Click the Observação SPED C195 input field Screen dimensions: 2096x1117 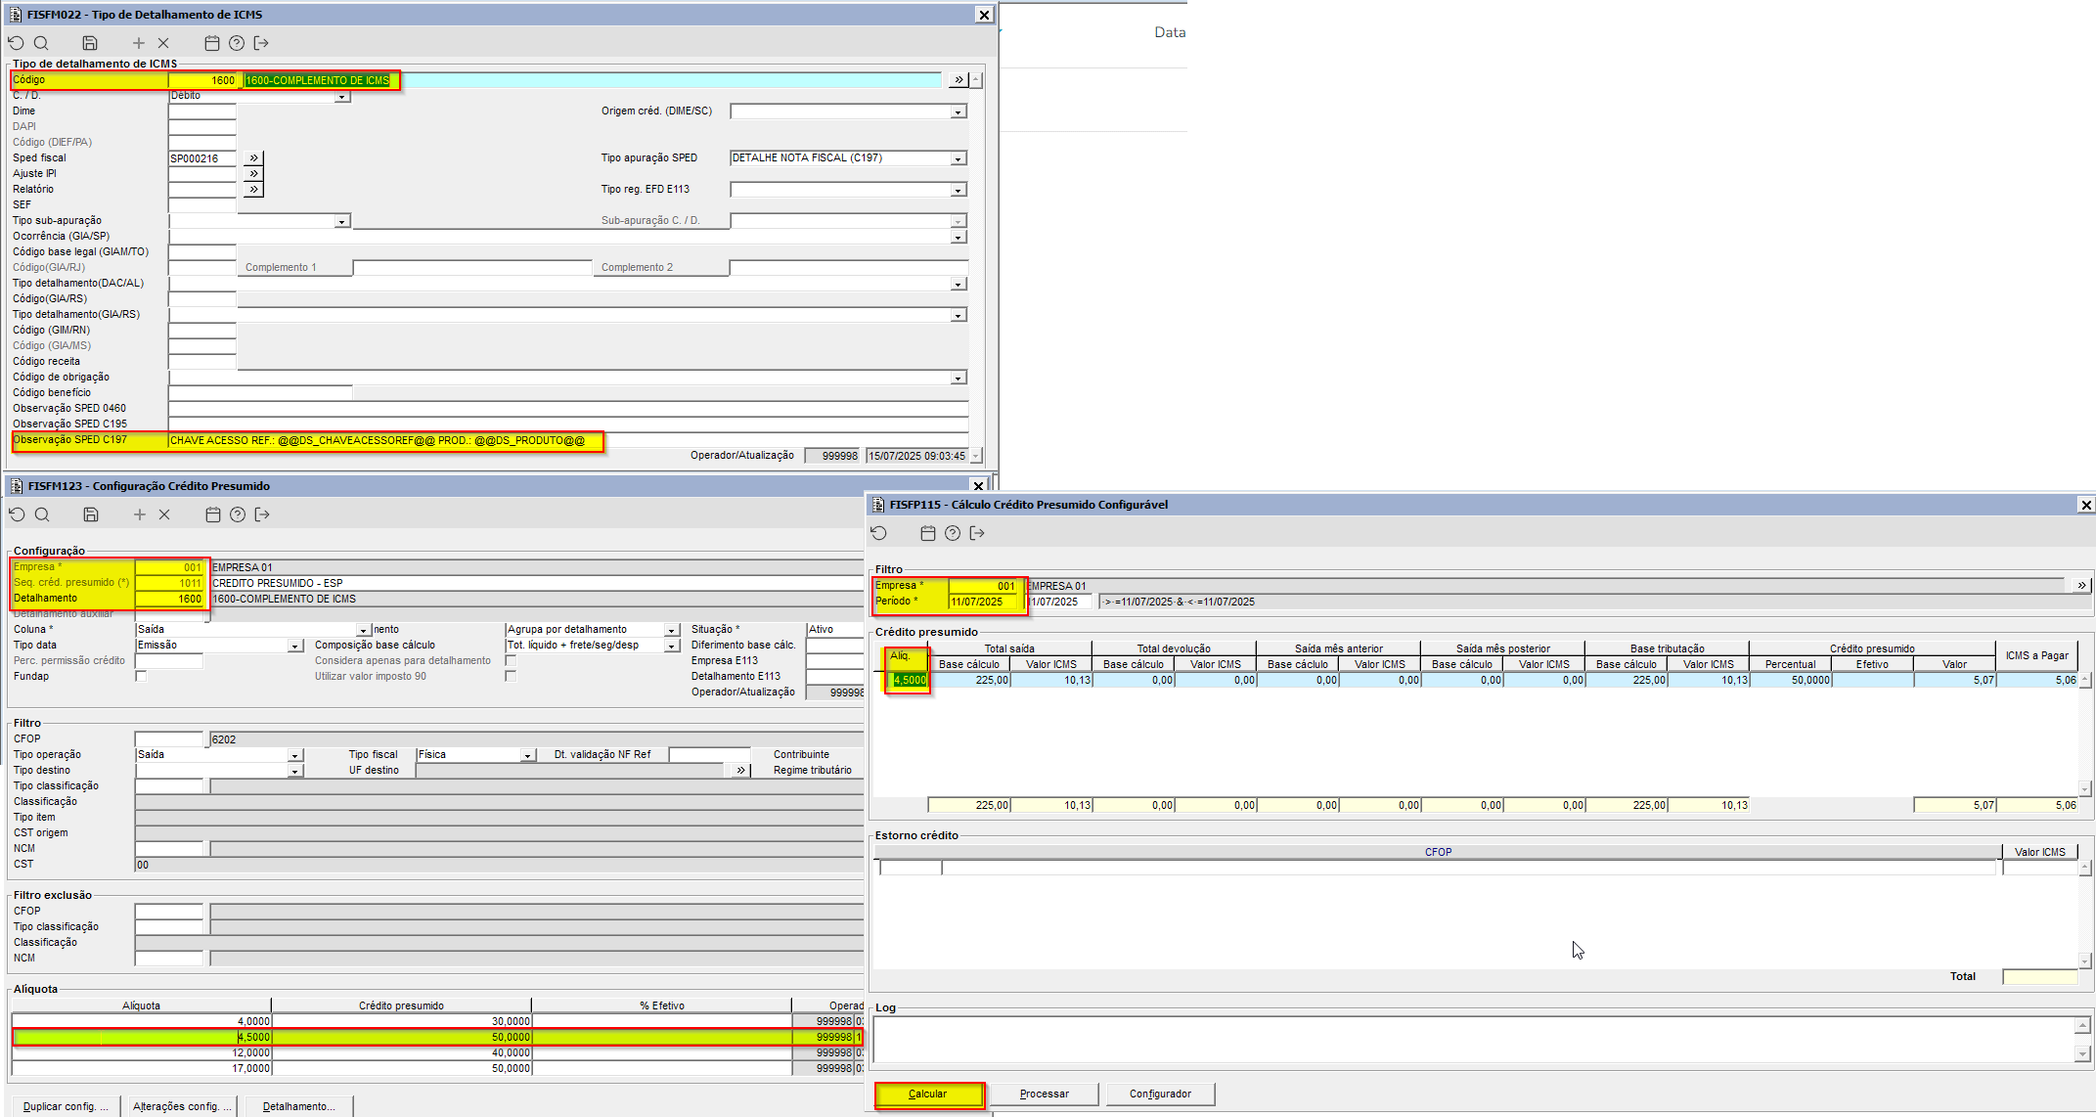tap(567, 424)
